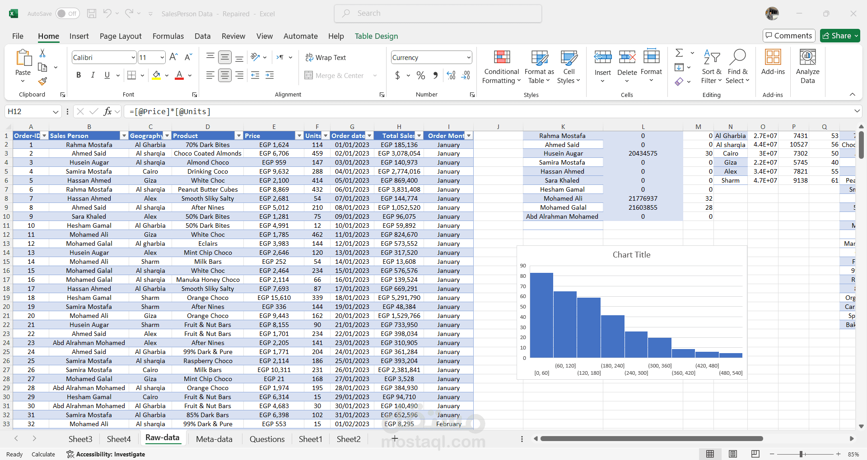Open the Currency number format dropdown
The width and height of the screenshot is (867, 460).
pos(469,57)
